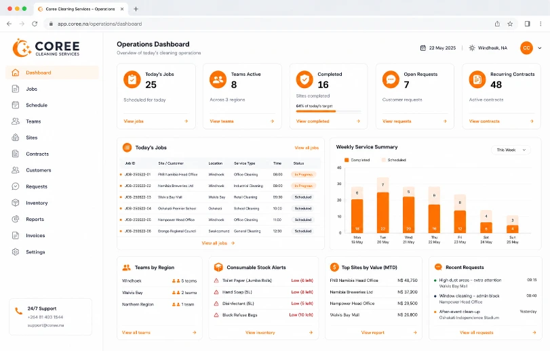Click the Teams by Region people icon

[x=126, y=267]
